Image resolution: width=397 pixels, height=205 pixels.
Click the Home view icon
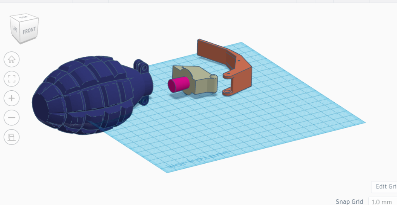tap(12, 59)
